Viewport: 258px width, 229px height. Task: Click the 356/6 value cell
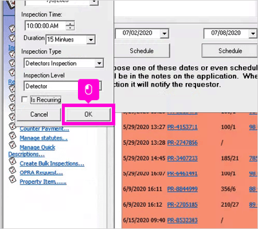pyautogui.click(x=228, y=189)
